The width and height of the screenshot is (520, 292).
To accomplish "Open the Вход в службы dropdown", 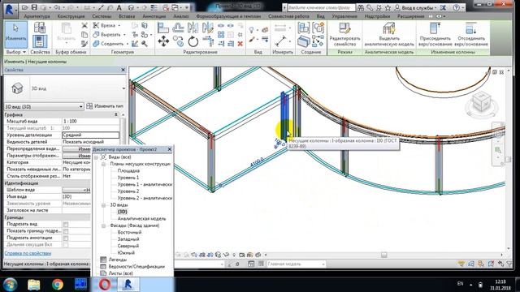I will (x=435, y=7).
